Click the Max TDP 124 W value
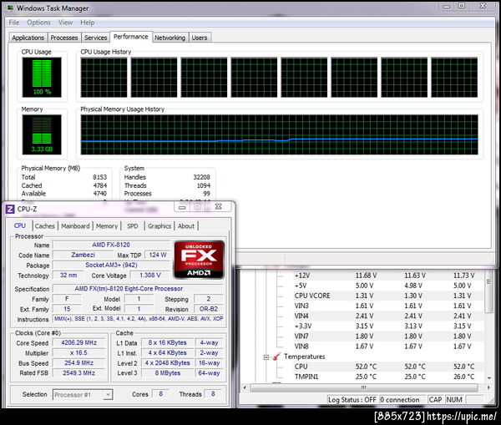 point(158,255)
